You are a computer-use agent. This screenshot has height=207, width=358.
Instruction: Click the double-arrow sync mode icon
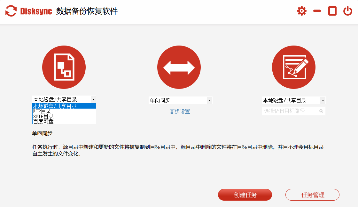click(179, 67)
